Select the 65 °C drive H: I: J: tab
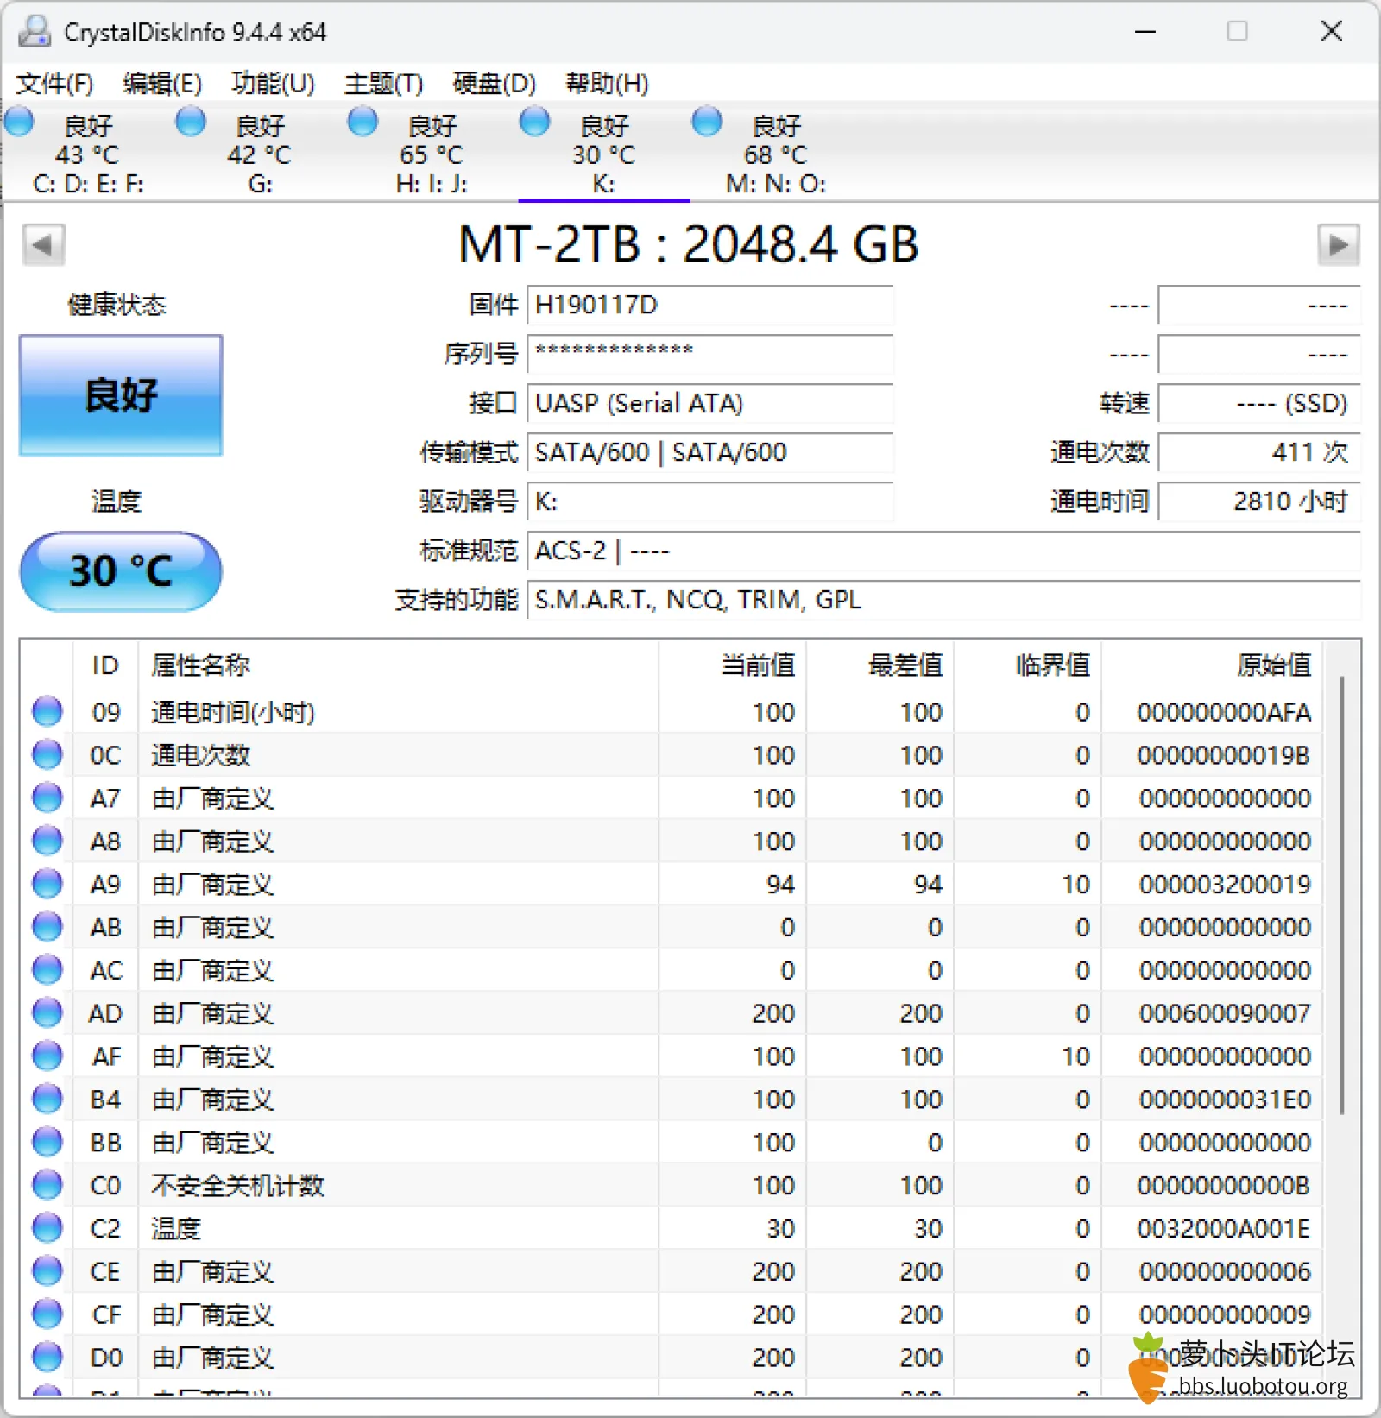This screenshot has height=1418, width=1381. pos(432,154)
